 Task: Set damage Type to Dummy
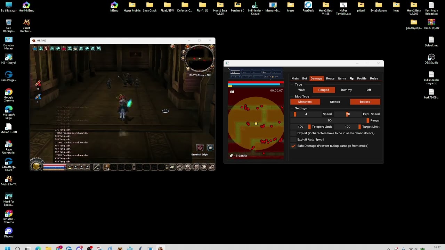(x=346, y=90)
